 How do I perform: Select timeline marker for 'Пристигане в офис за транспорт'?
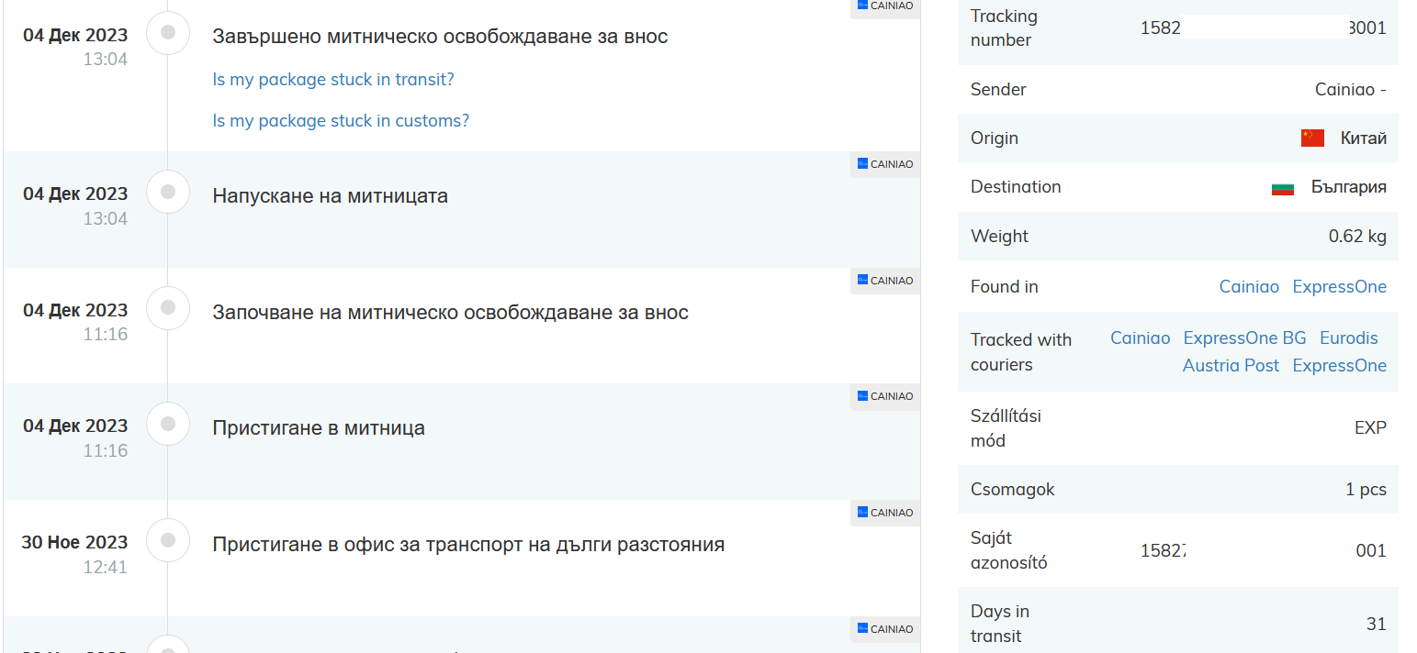168,540
